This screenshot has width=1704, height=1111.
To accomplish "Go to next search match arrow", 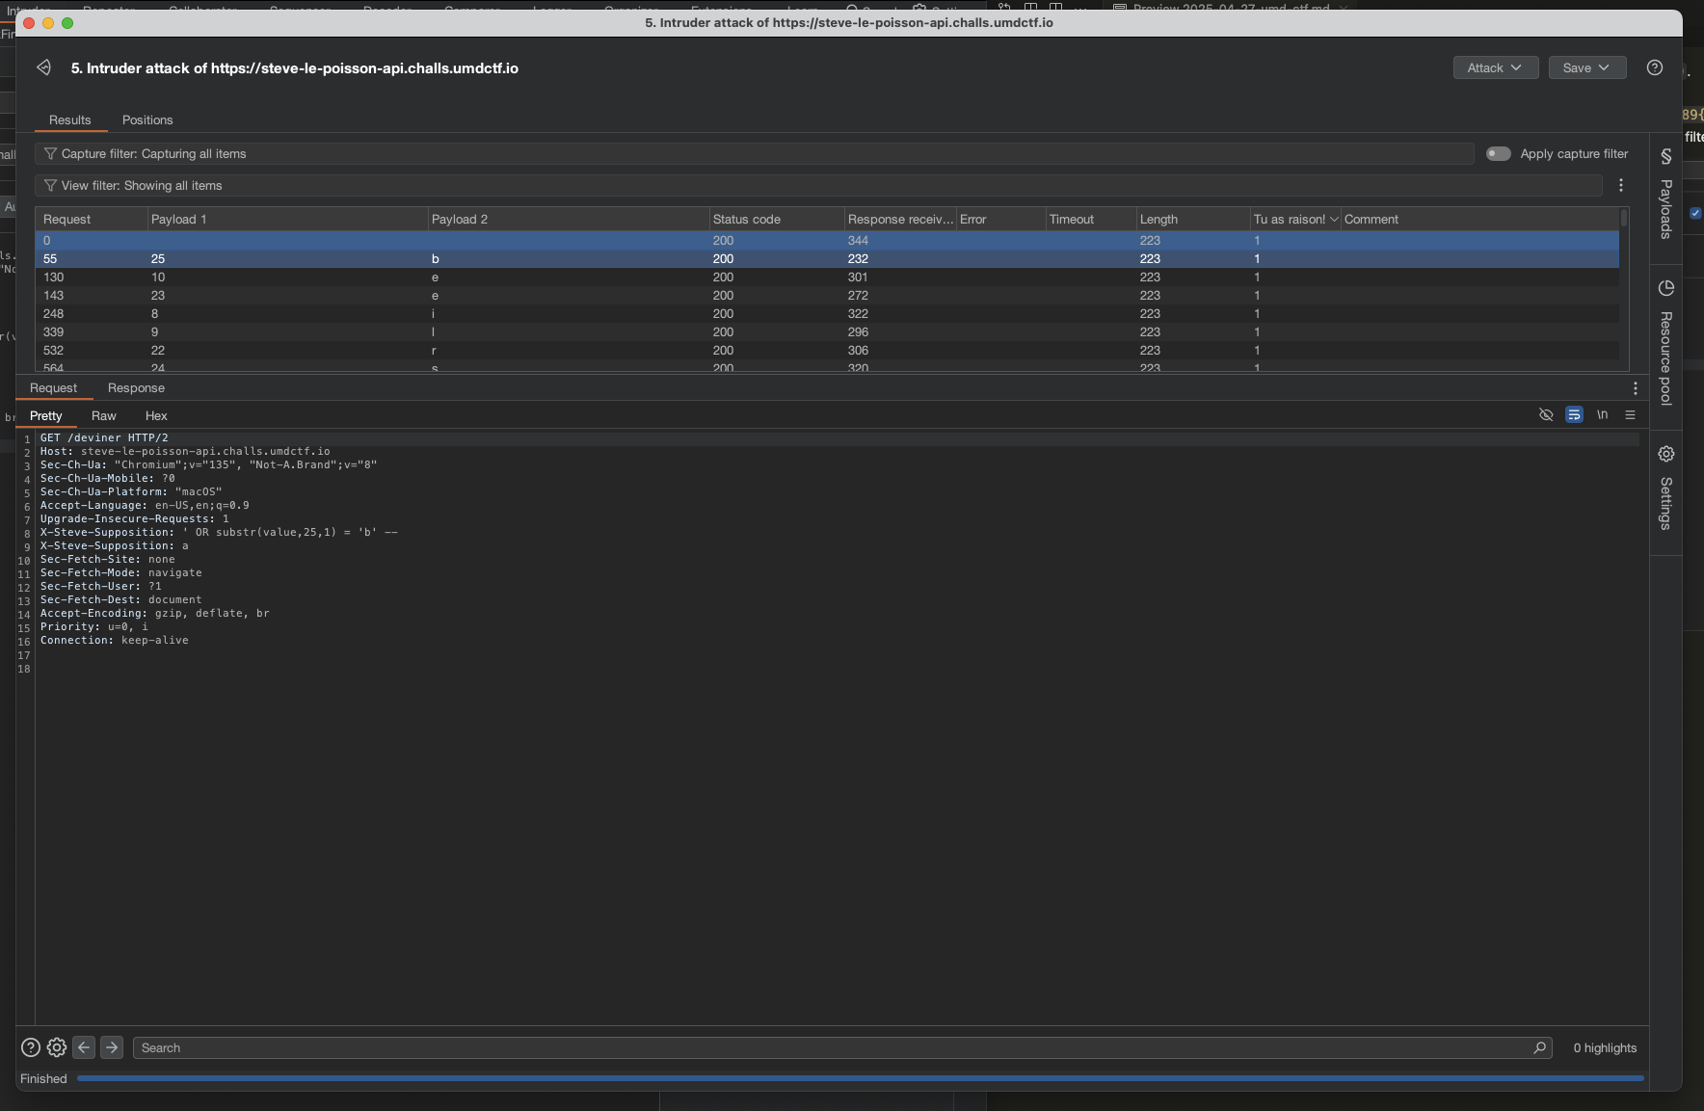I will point(112,1047).
